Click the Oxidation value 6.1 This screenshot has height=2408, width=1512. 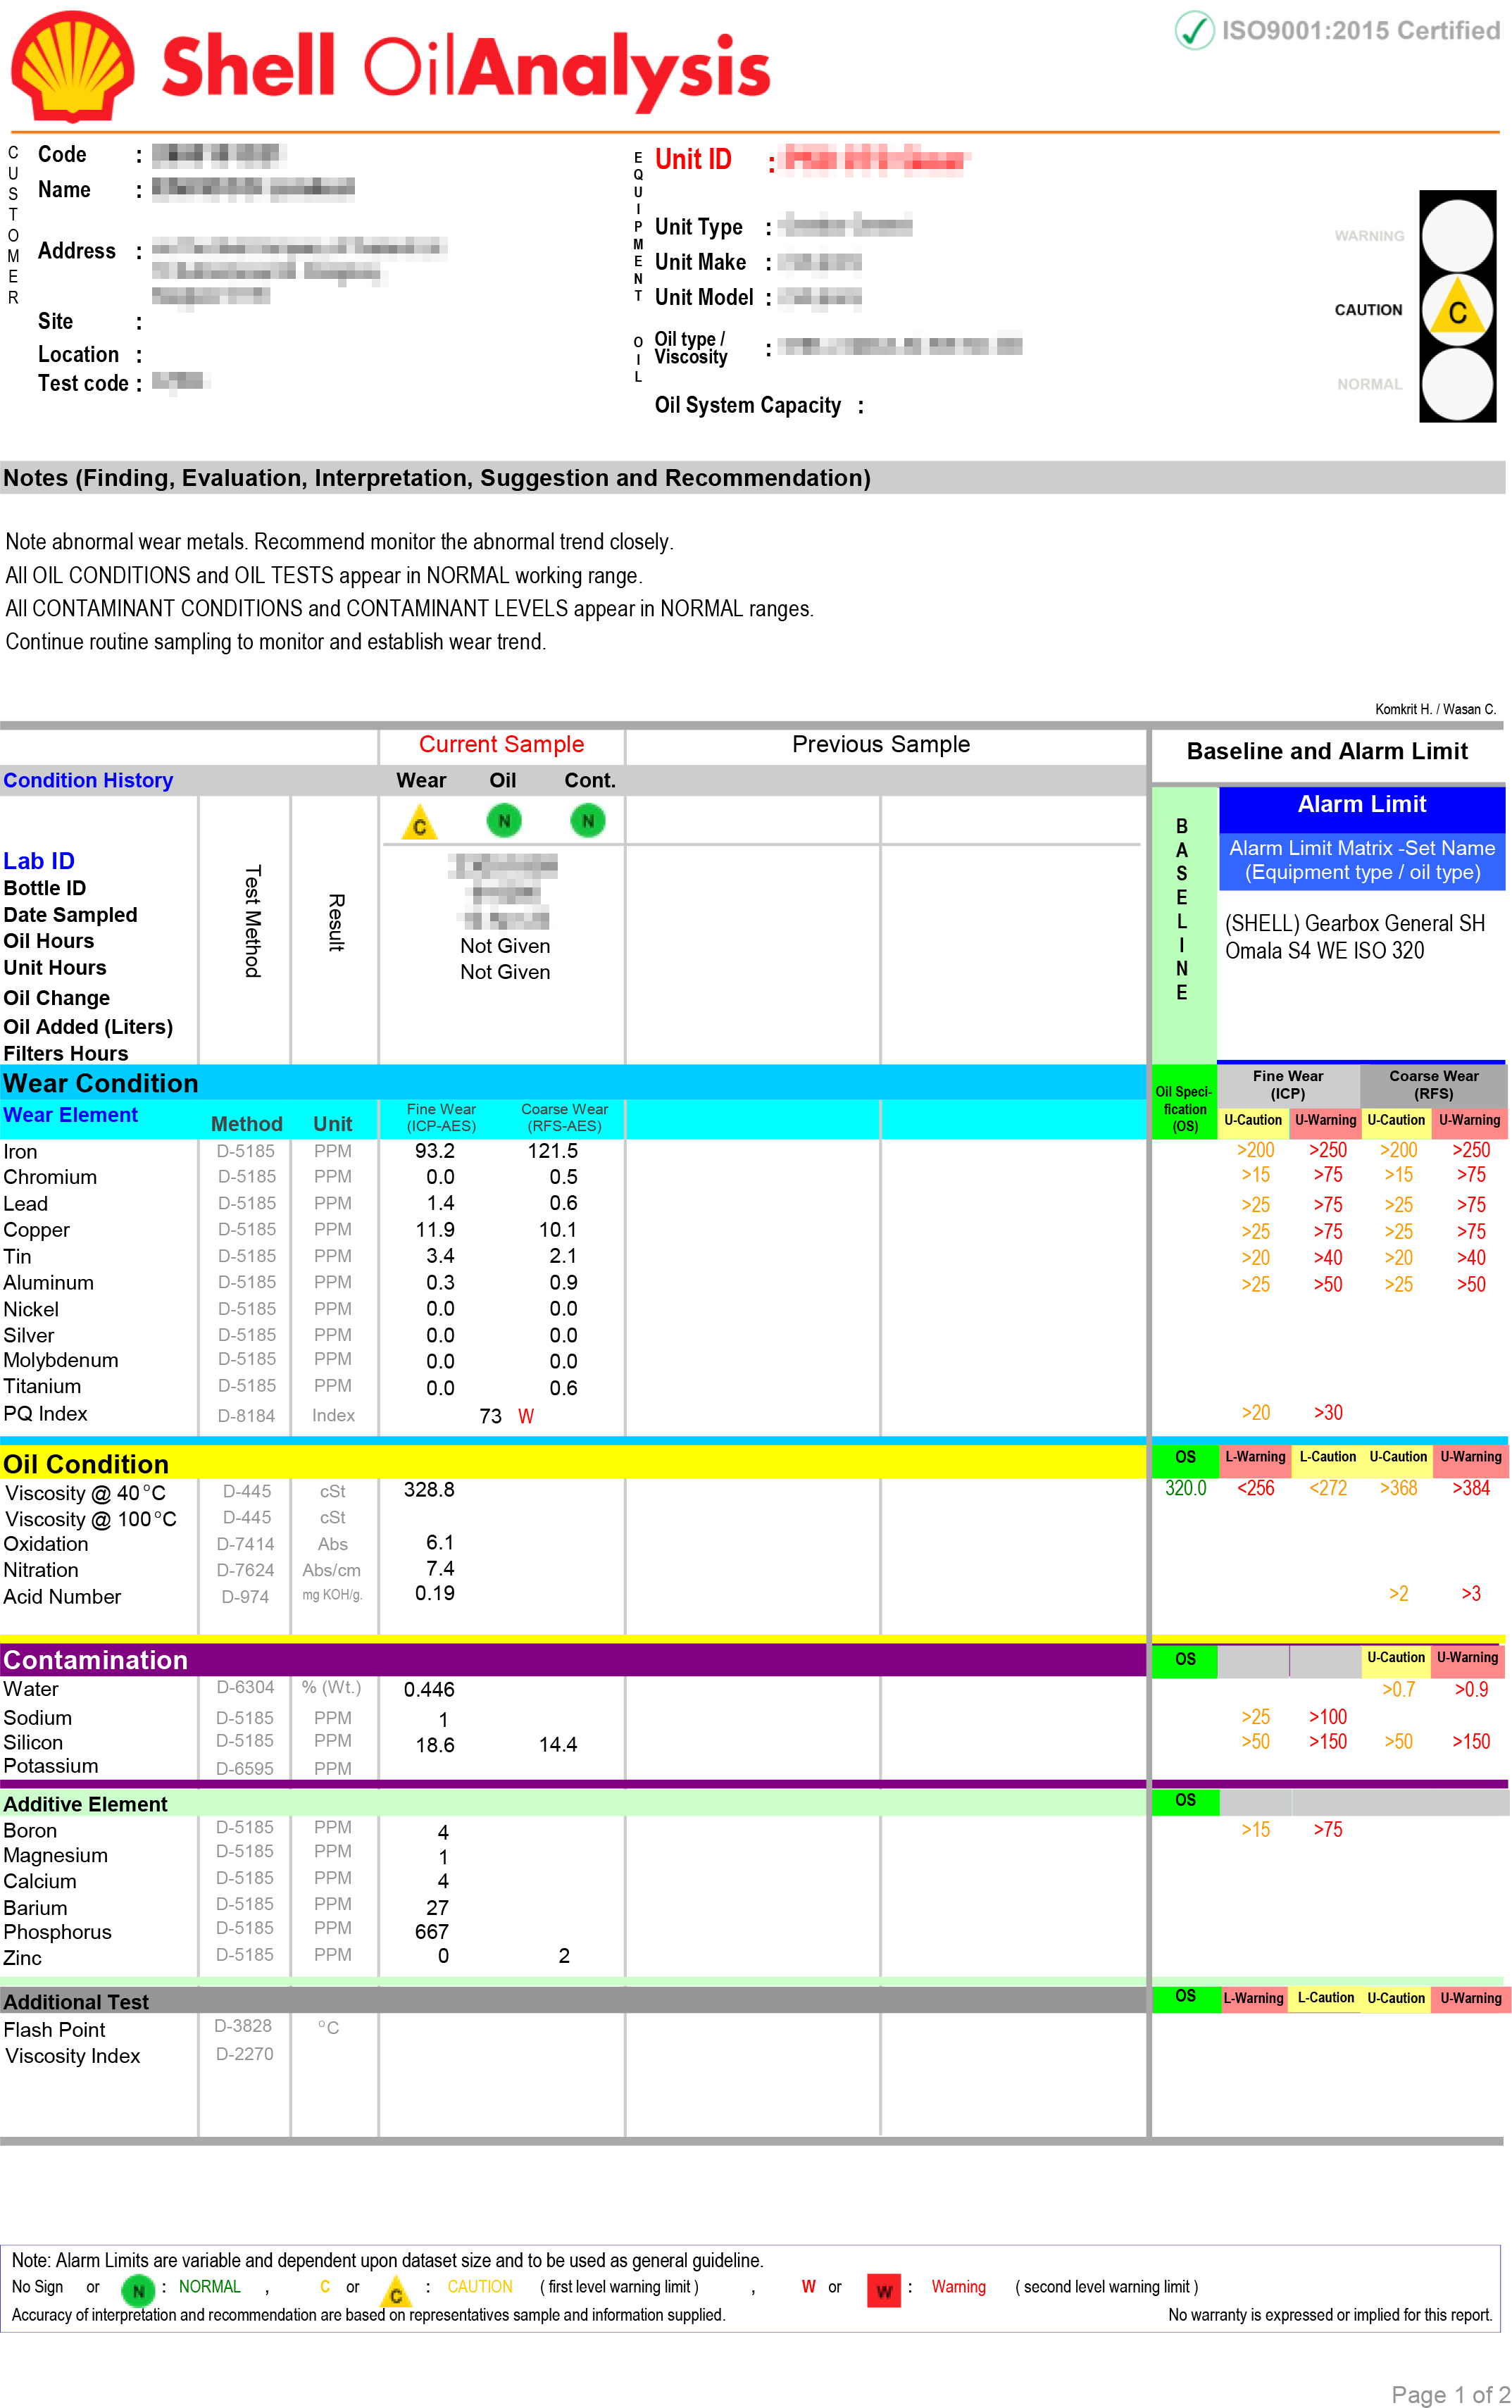click(x=440, y=1542)
